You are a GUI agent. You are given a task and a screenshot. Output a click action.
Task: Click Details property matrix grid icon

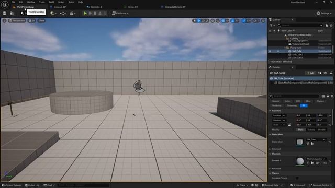[x=323, y=96]
